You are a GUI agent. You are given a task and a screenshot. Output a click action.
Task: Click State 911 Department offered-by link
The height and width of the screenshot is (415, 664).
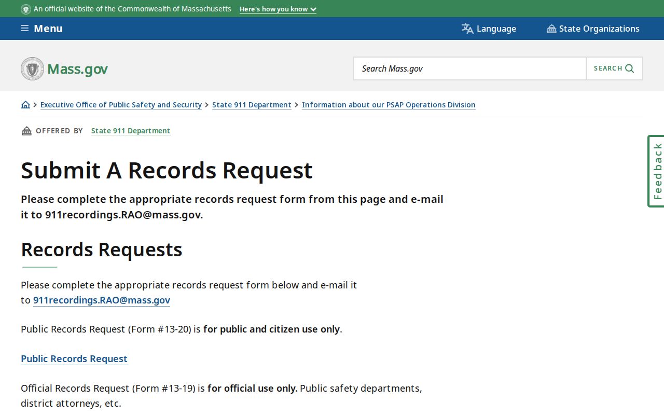[131, 131]
